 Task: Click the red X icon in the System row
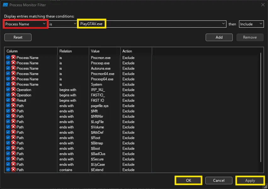14,84
